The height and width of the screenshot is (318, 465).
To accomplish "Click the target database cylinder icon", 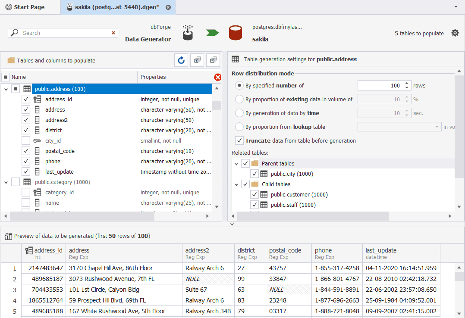I will [236, 33].
